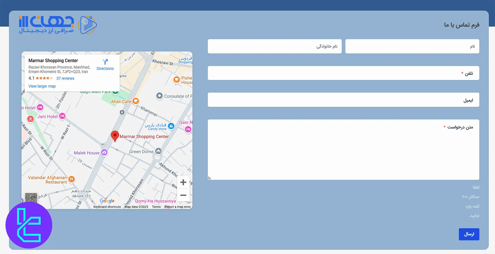Click the purple floating logo badge
Viewport: 495px width, 254px height.
[x=29, y=225]
